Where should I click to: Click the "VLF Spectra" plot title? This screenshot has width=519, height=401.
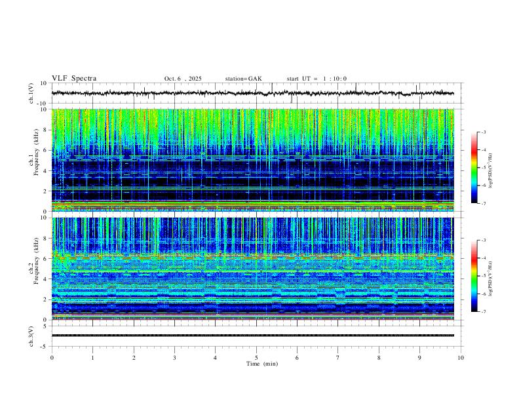click(74, 79)
